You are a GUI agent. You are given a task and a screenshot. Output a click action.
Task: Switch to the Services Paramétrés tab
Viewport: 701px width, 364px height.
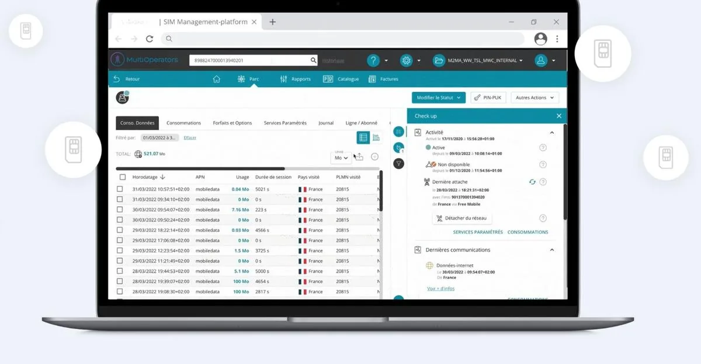click(x=285, y=123)
